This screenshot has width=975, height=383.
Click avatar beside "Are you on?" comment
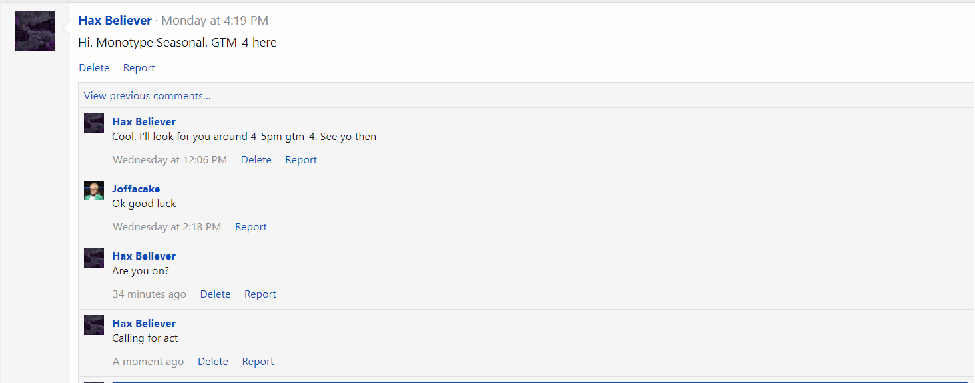(94, 258)
